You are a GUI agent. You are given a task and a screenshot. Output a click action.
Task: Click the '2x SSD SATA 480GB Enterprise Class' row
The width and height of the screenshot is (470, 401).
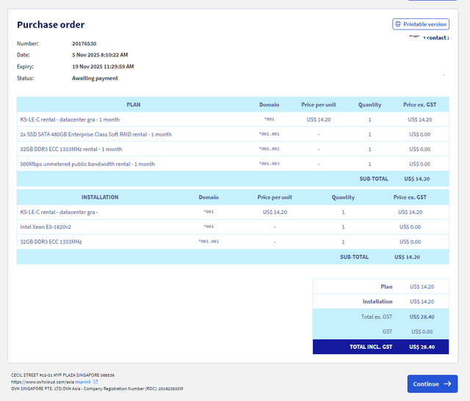tap(233, 134)
